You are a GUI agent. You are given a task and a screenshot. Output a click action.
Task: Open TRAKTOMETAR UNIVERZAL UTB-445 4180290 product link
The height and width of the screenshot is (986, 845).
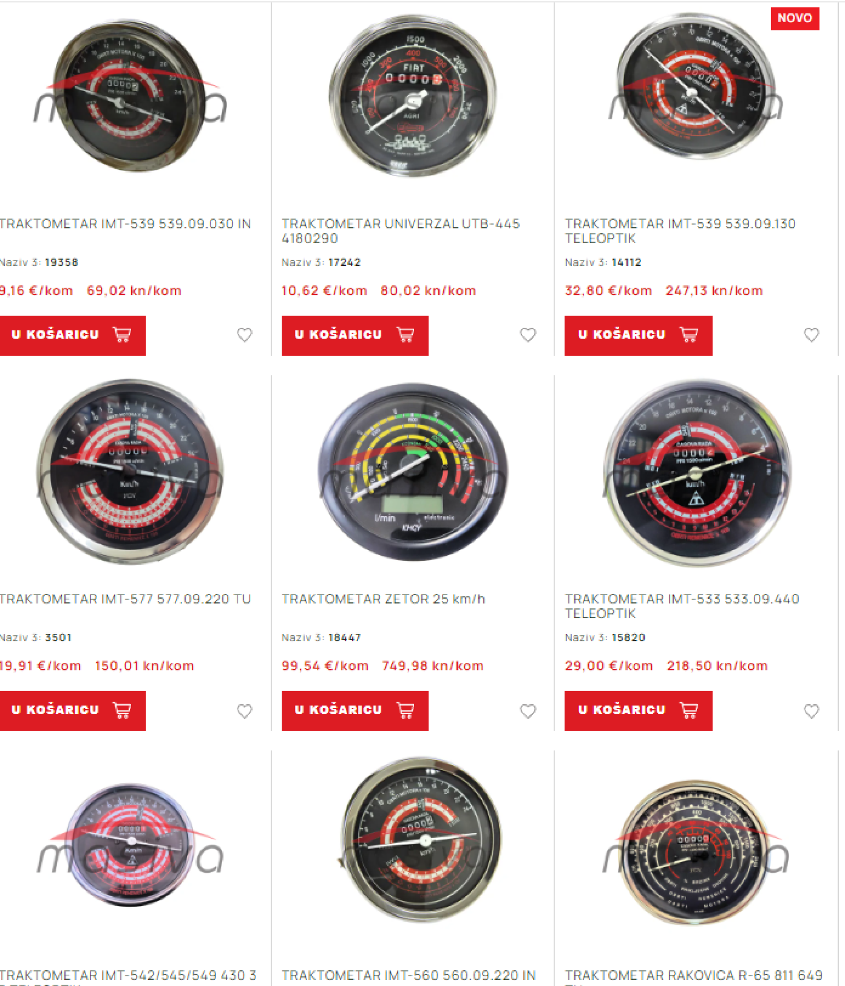click(x=400, y=231)
